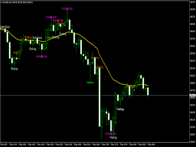Viewport: 196px width, 147px height.
Task: Click the 1850.30 price axis label
Action: click(193, 76)
